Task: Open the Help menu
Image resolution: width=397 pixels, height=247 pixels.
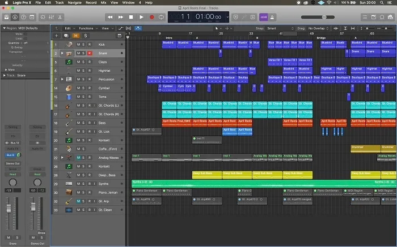Action: coord(149,2)
